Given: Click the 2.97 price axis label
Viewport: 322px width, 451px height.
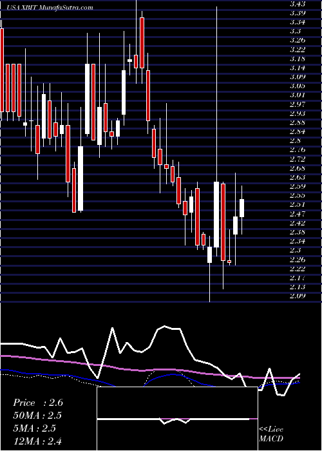Looking at the screenshot, I should click(298, 104).
